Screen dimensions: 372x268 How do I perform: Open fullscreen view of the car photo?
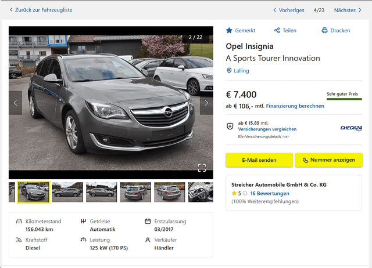[202, 168]
